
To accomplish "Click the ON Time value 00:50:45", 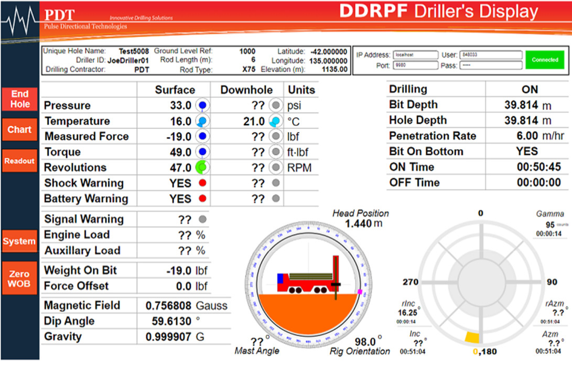I will click(x=539, y=167).
